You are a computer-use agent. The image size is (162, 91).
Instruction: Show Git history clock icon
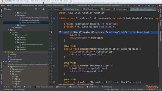click(x=149, y=6)
